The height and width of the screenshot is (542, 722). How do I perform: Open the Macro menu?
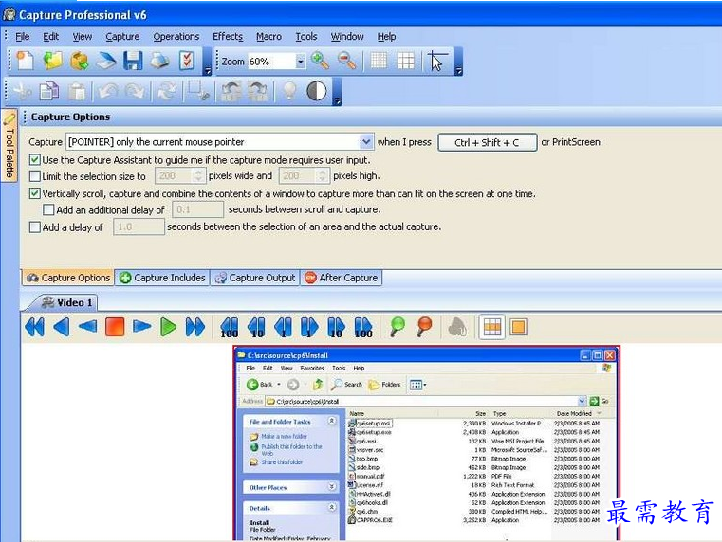(x=268, y=37)
